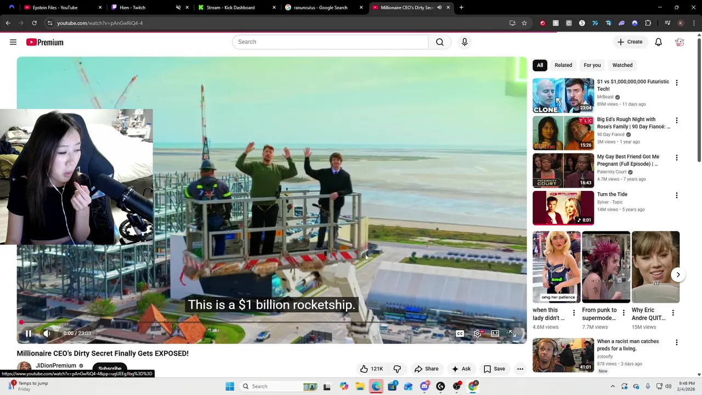Image resolution: width=702 pixels, height=395 pixels.
Task: Open options for Big Ed's Rough Night video
Action: pyautogui.click(x=676, y=120)
